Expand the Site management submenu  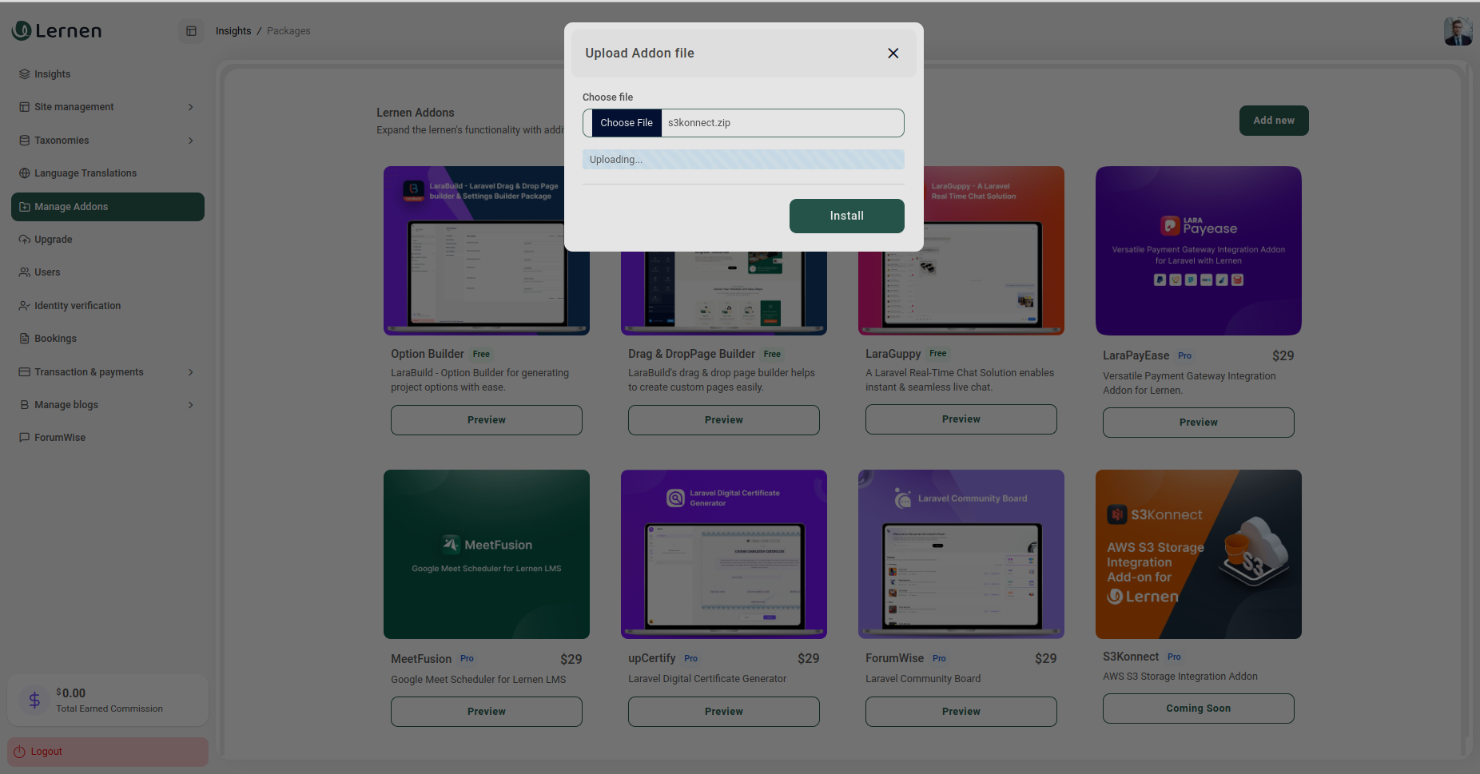coord(190,107)
